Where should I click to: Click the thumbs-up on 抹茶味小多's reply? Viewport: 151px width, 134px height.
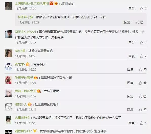137,22
